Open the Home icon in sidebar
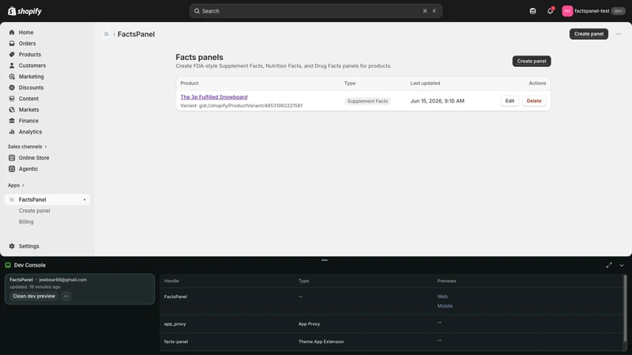Image resolution: width=632 pixels, height=355 pixels. point(12,32)
